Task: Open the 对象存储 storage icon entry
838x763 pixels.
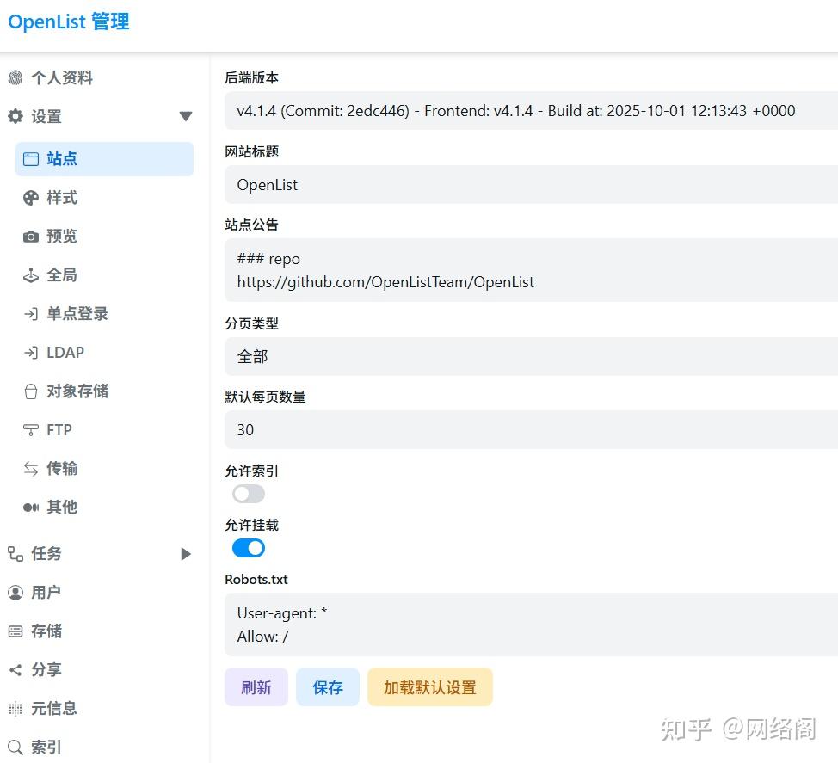Action: (x=30, y=391)
